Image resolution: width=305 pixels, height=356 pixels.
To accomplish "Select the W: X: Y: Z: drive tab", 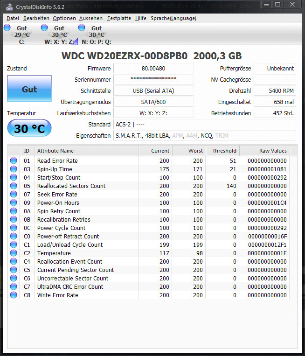I will coord(59,35).
